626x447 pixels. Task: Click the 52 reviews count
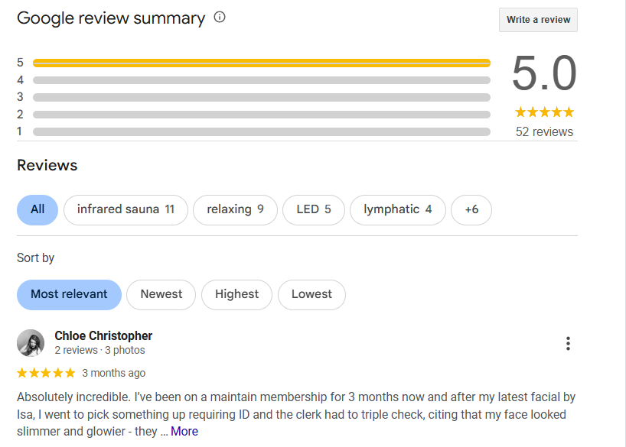tap(544, 131)
